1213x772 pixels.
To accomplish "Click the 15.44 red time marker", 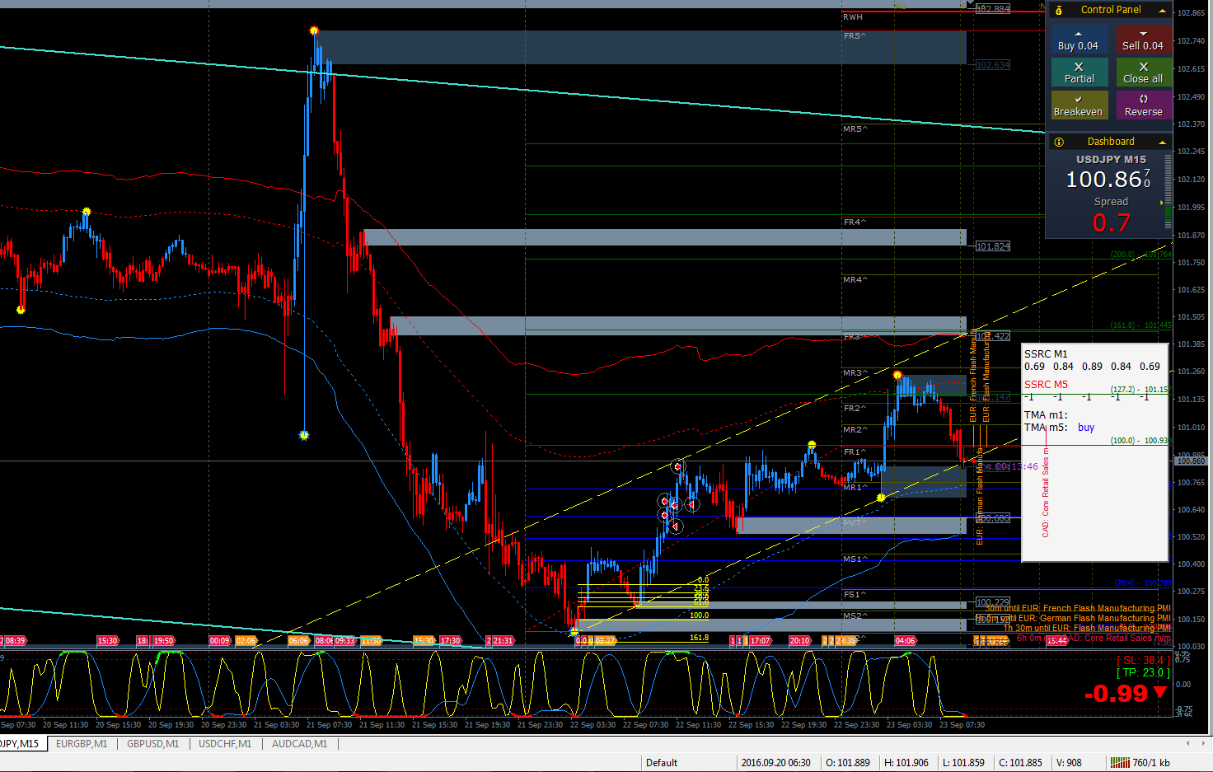I will 1056,640.
